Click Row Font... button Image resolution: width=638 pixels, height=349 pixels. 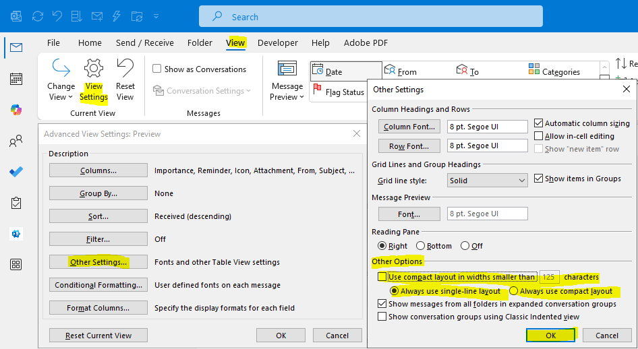click(x=409, y=146)
